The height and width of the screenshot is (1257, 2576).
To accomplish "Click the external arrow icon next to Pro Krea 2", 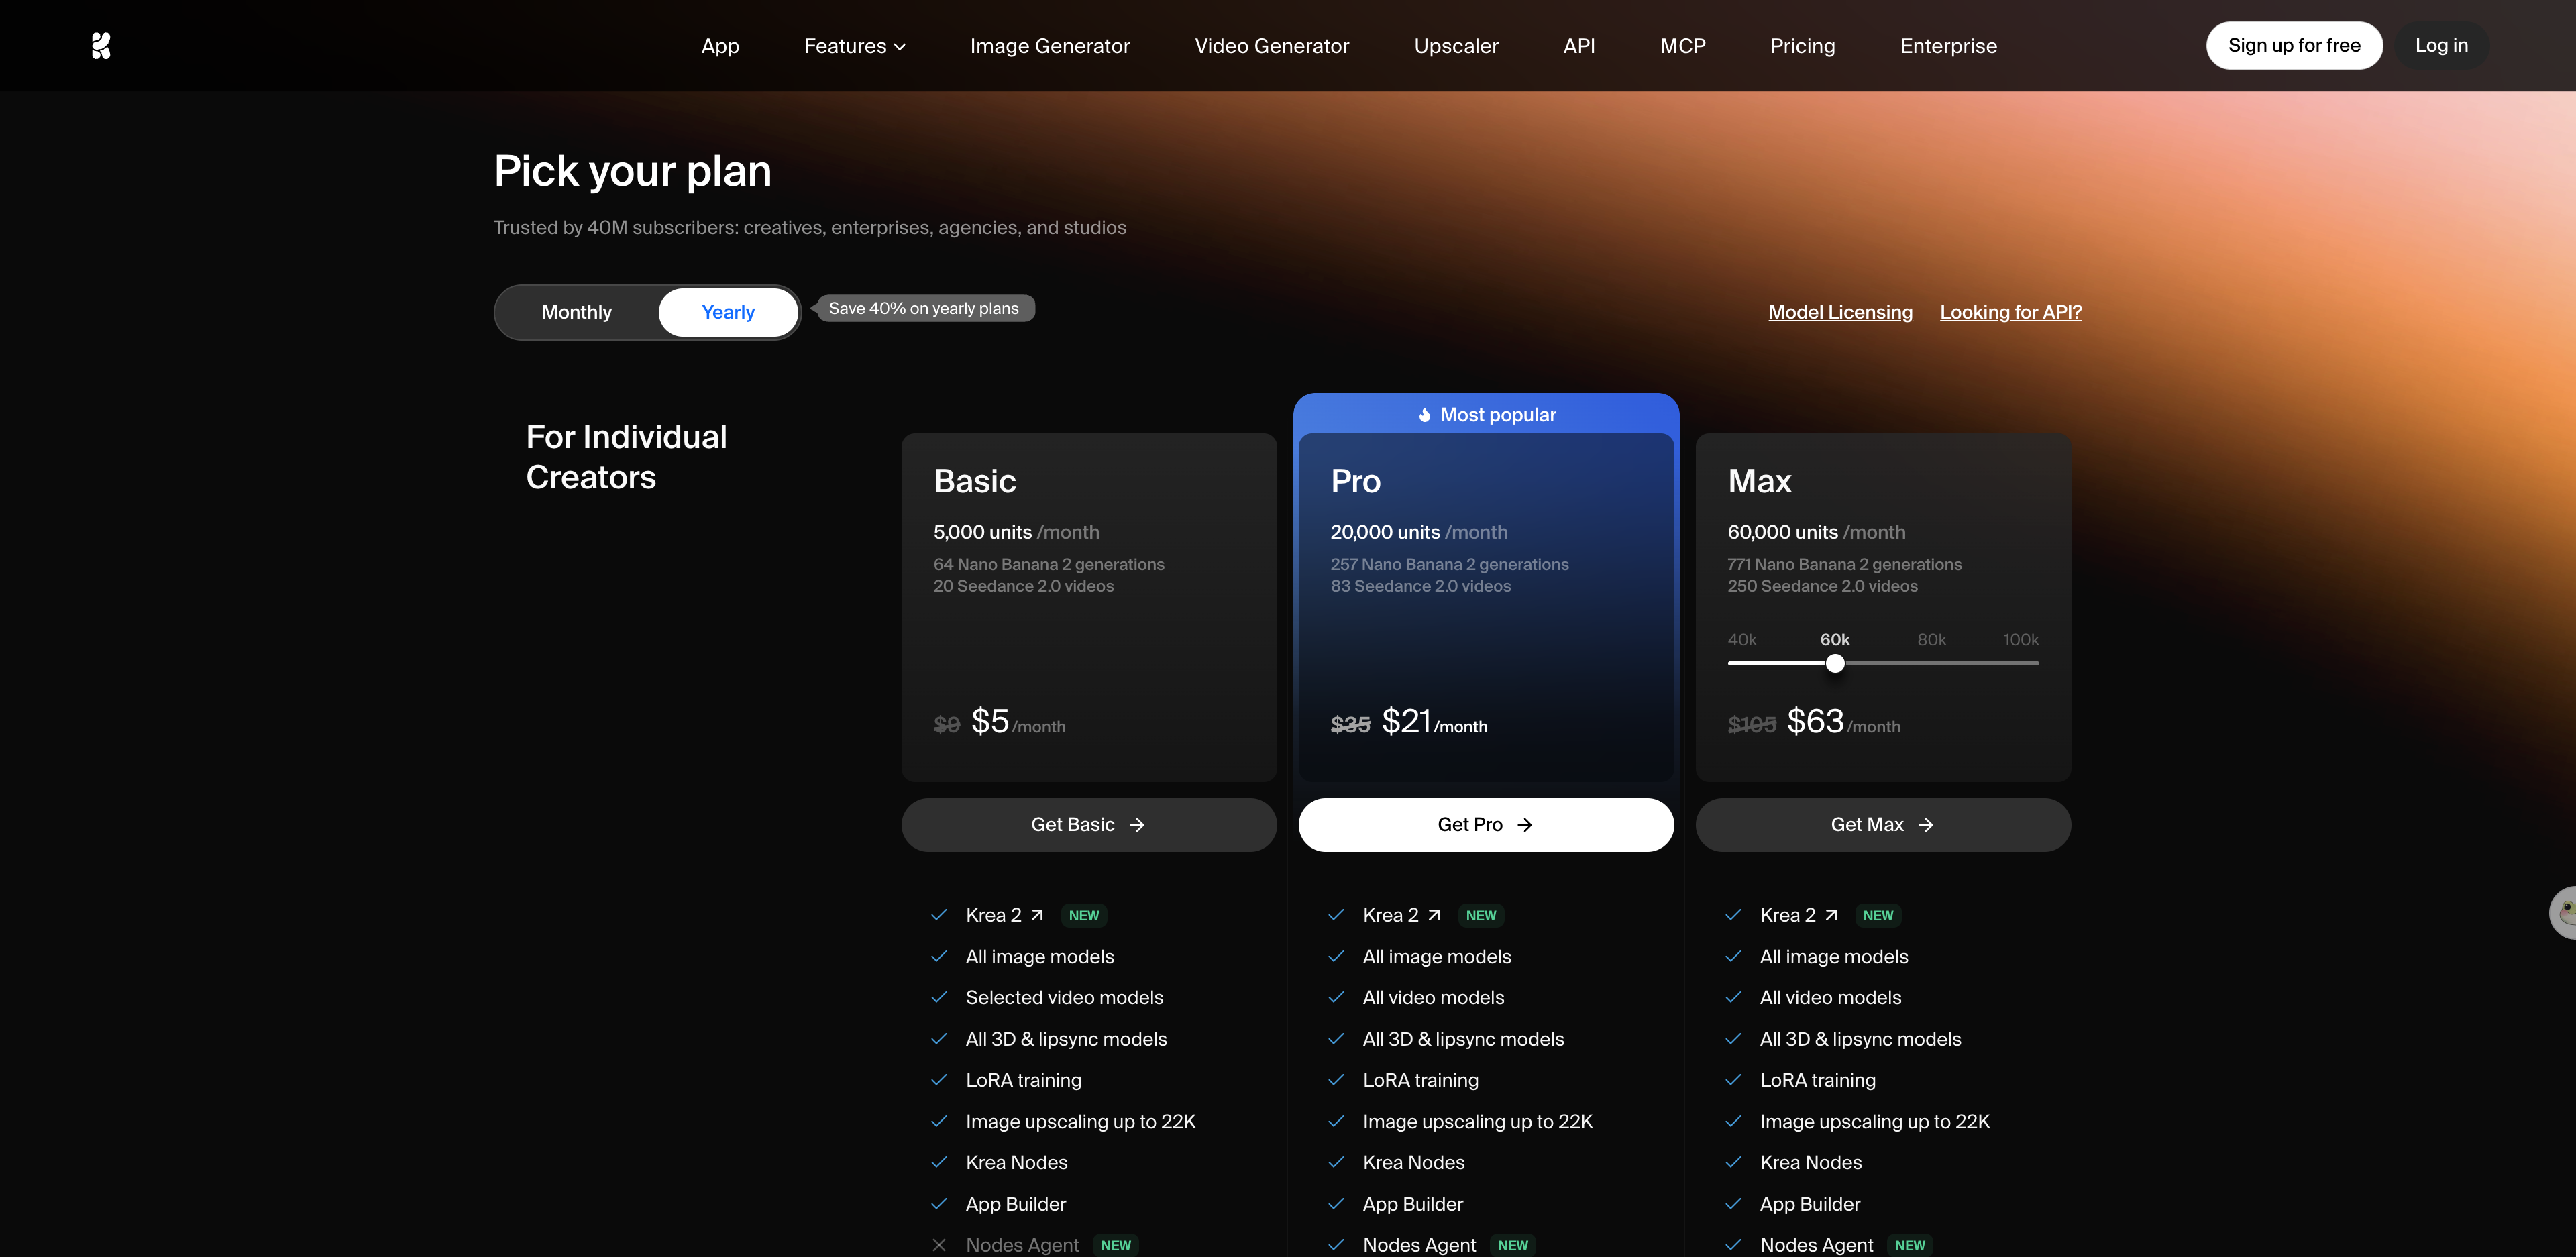I will pos(1434,915).
